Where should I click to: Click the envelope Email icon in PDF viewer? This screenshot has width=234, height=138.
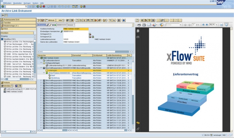(149, 25)
